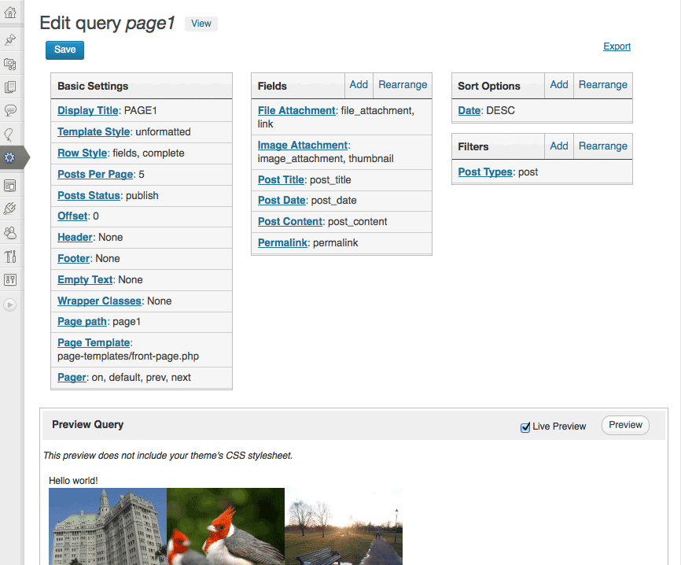The height and width of the screenshot is (565, 681).
Task: Click the park path thumbnail
Action: point(344,526)
